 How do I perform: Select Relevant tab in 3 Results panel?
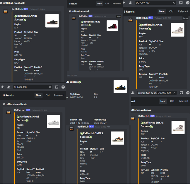click(x=183, y=11)
